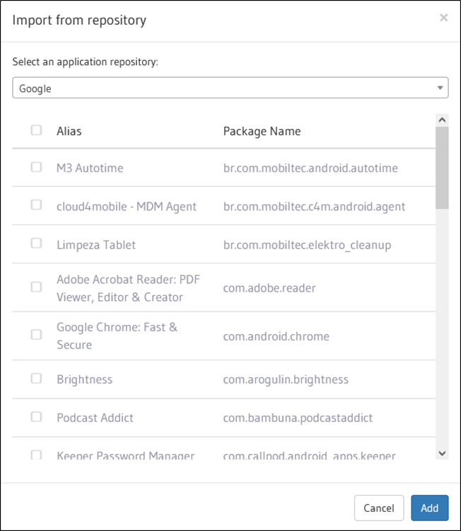Click the Limpeza Tablet alias
Image resolution: width=461 pixels, height=531 pixels.
pos(96,245)
